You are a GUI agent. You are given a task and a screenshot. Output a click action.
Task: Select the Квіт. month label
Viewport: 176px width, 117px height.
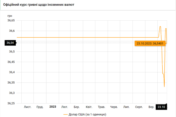[x=89, y=107]
